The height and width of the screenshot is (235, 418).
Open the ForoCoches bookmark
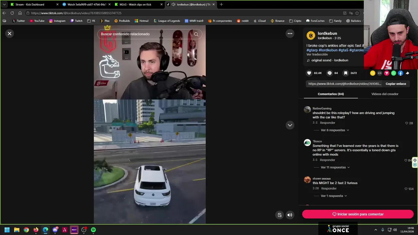(315, 21)
